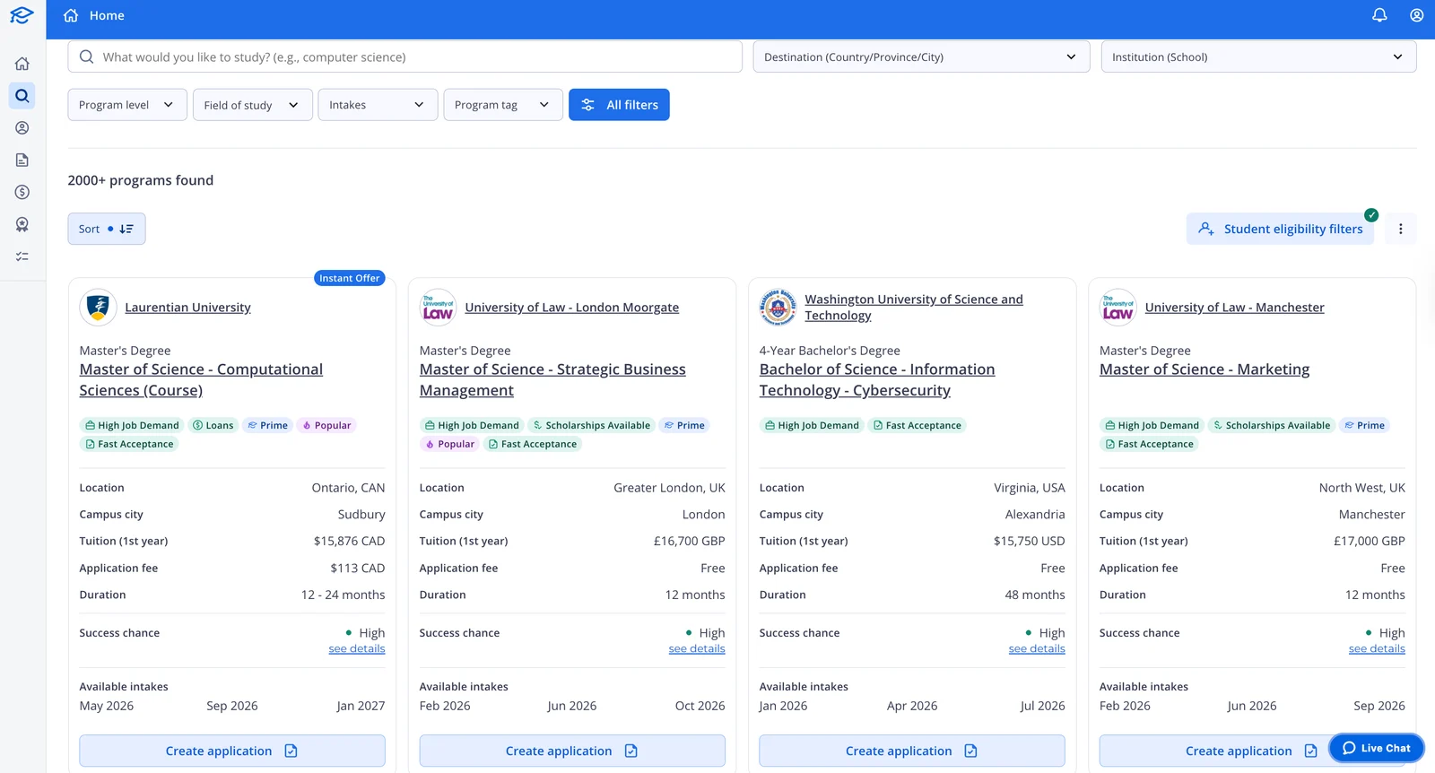The height and width of the screenshot is (773, 1435).
Task: Expand the Program level dropdown
Action: 127,105
